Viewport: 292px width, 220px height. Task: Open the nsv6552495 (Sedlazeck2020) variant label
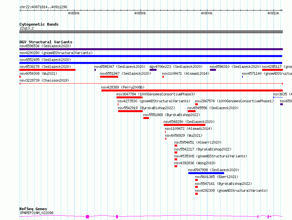click(45, 60)
